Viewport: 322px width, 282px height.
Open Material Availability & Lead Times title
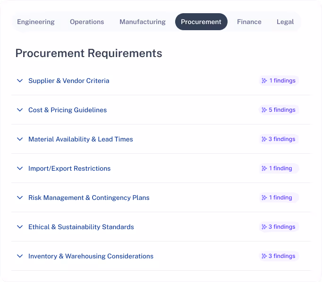(81, 139)
